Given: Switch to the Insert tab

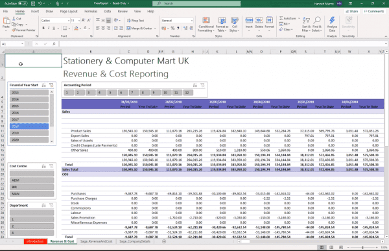Looking at the screenshot, I should point(35,12).
